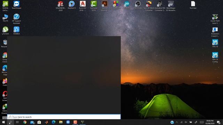This screenshot has width=223, height=125.
Task: Select the Recycle Bin desktop icon
Action: coord(5,43)
